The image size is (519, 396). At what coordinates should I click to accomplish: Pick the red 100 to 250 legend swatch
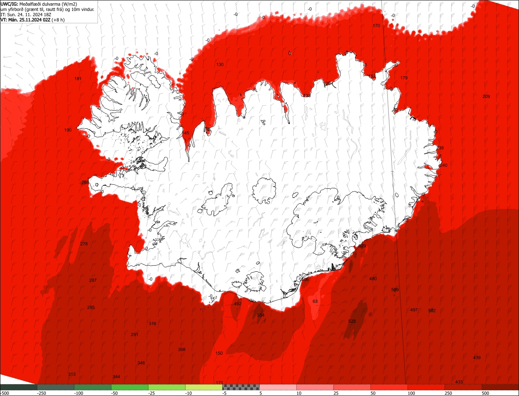point(426,387)
